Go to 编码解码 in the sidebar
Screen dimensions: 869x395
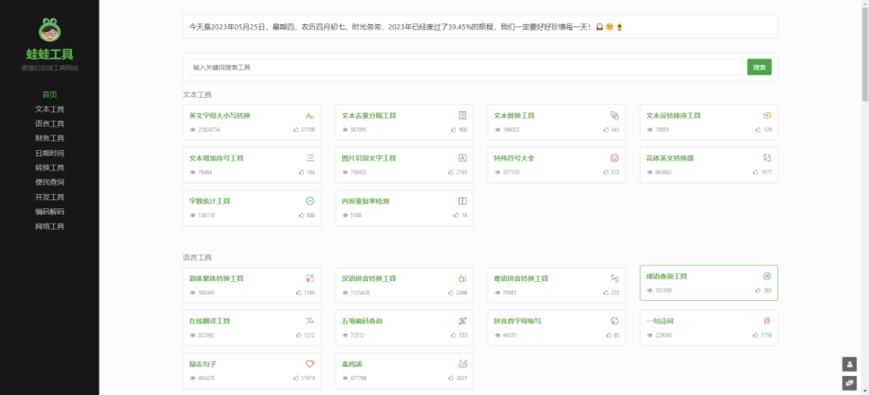50,212
